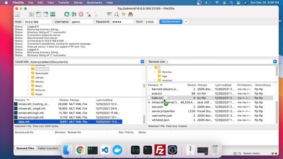Open the Local site path dropdown
Screen dimensions: 283x159
pyautogui.click(x=142, y=62)
